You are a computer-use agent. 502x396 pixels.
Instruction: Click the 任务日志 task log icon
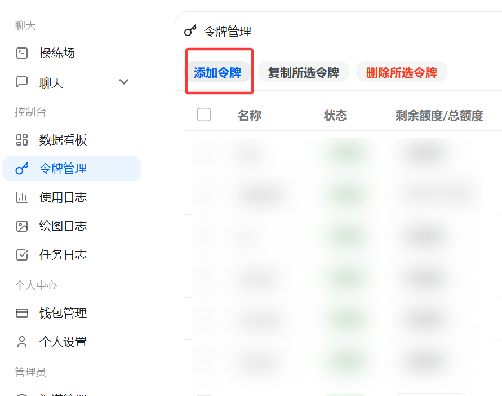click(21, 254)
